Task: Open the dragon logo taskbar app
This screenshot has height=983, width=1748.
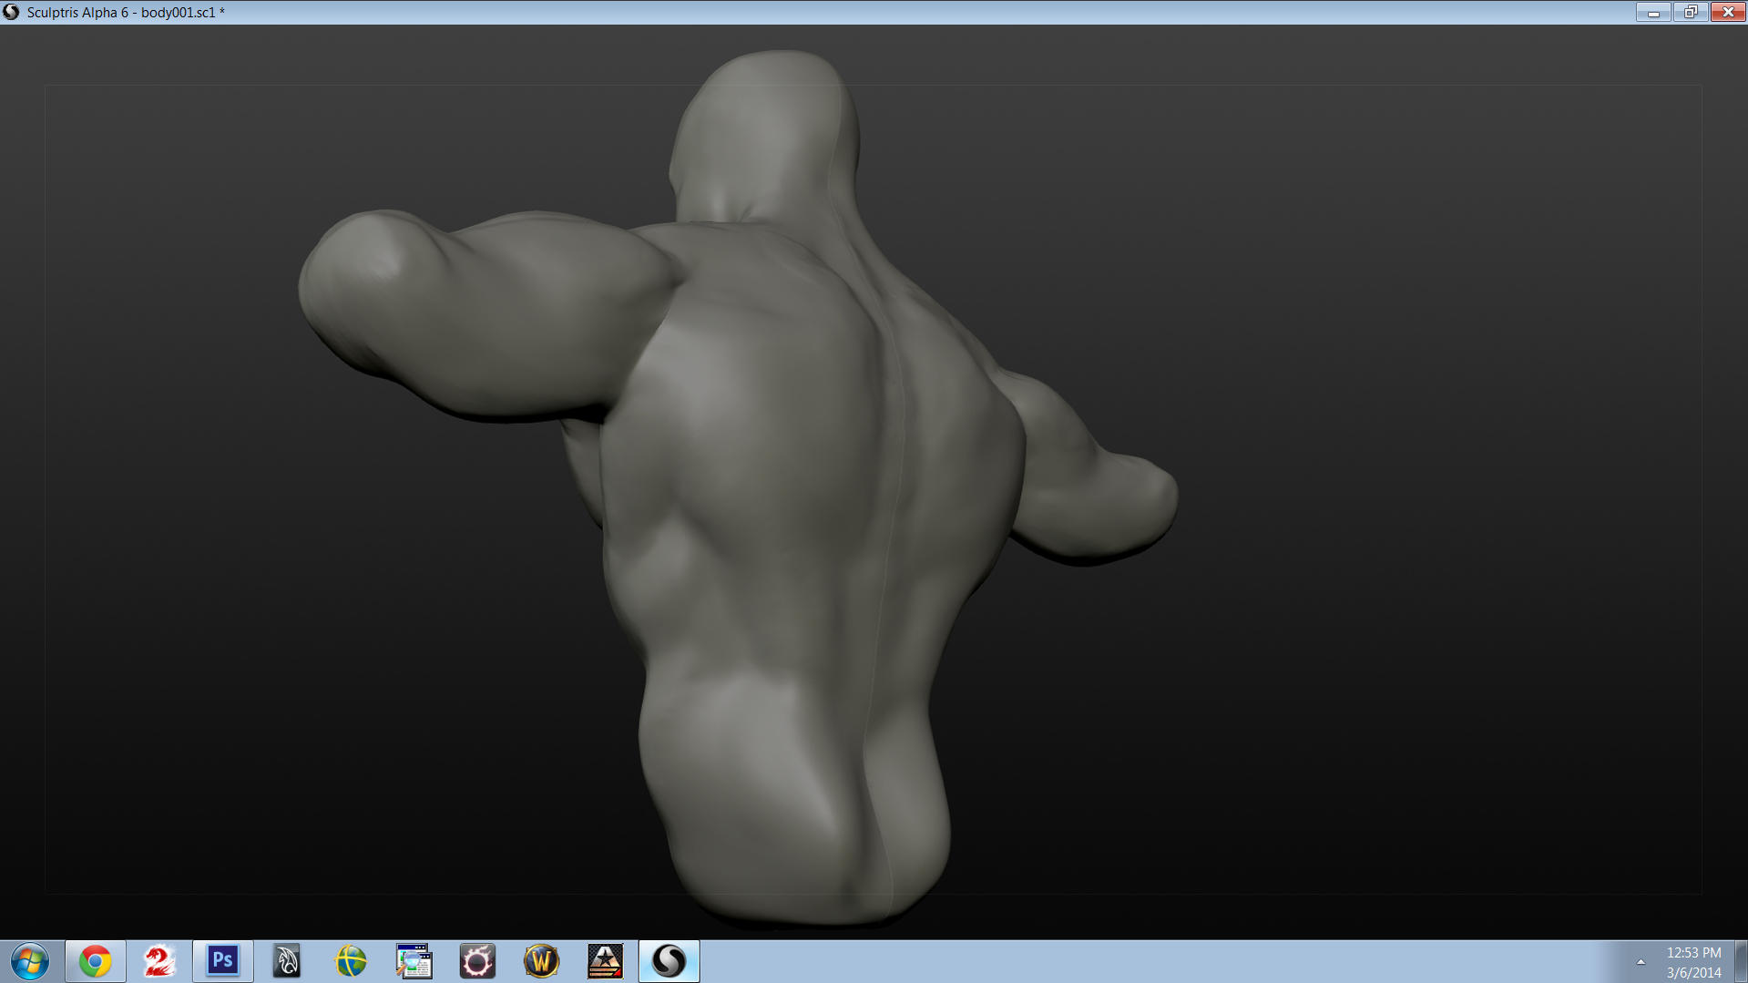Action: [x=287, y=961]
